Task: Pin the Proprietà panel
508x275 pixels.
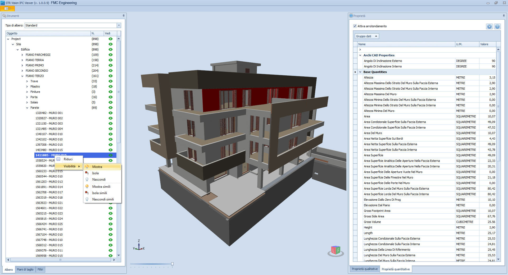Action: coord(504,16)
